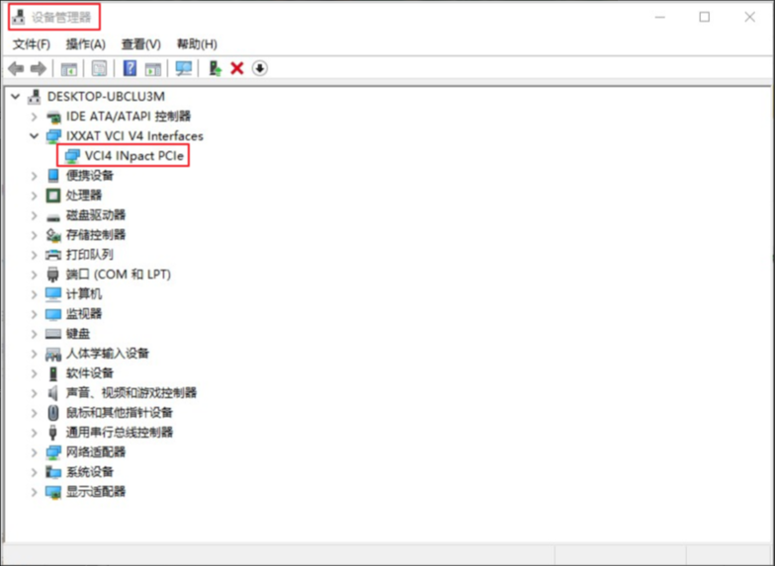Expand the 显示适配器 node

(x=34, y=492)
